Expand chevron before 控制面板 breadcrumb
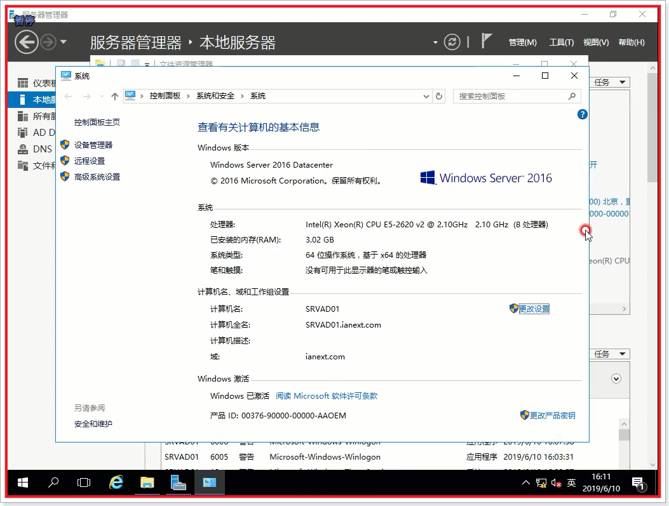Screen dimensions: 669x506 (x=142, y=97)
